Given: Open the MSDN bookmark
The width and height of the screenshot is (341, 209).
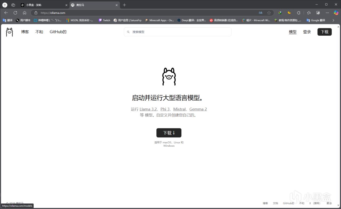Looking at the screenshot, I should pyautogui.click(x=80, y=20).
